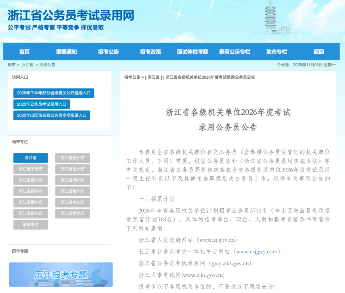Click the 浙江省绍兴市 city button
This screenshot has height=293, width=345.
point(31,191)
